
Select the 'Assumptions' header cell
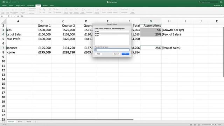pos(151,26)
